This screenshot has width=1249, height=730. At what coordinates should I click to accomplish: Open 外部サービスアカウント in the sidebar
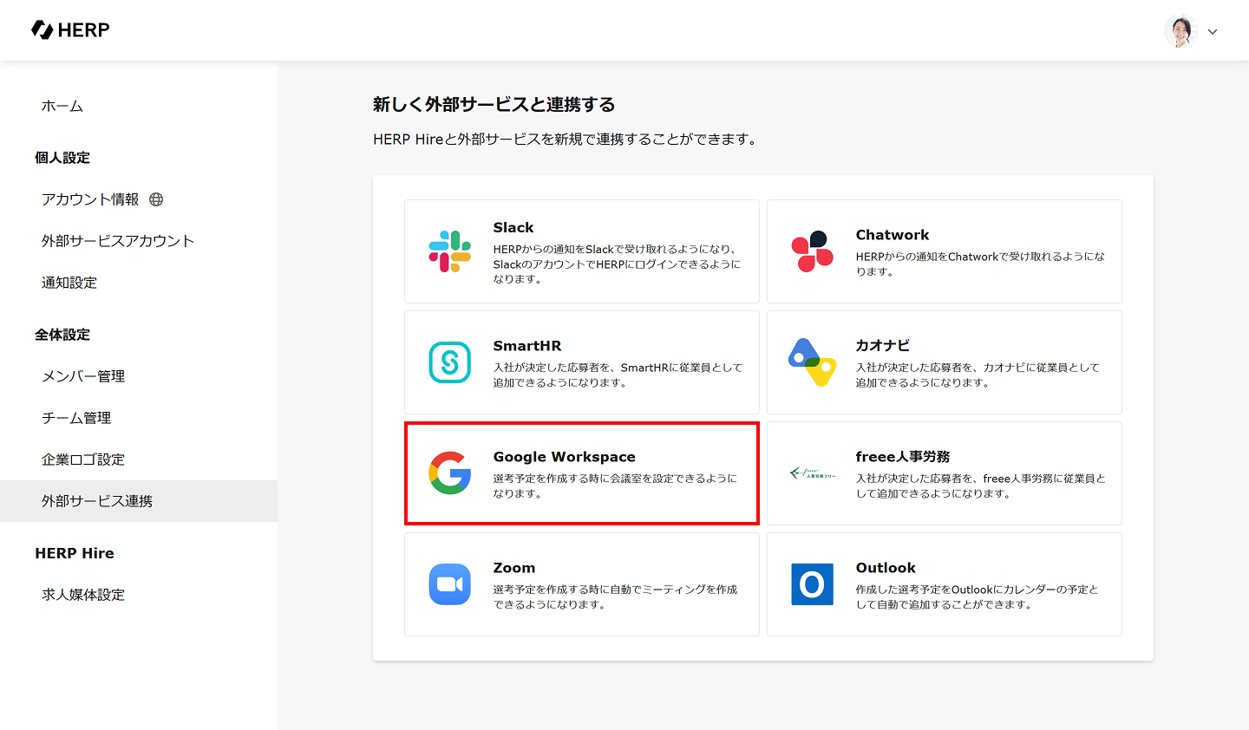pos(118,241)
